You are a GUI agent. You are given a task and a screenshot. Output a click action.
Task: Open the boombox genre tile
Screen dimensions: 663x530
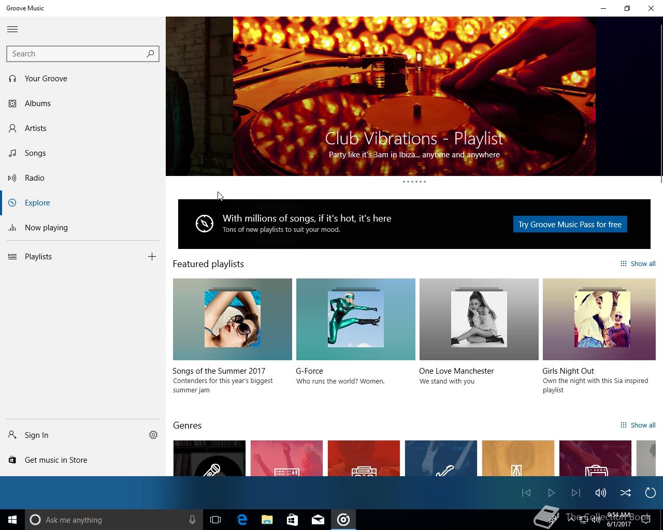coord(364,458)
